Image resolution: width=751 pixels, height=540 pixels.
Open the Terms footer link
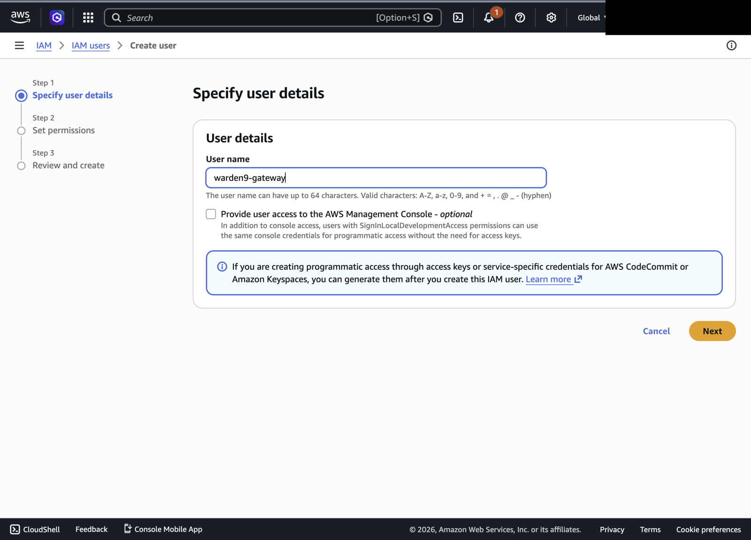pos(650,530)
